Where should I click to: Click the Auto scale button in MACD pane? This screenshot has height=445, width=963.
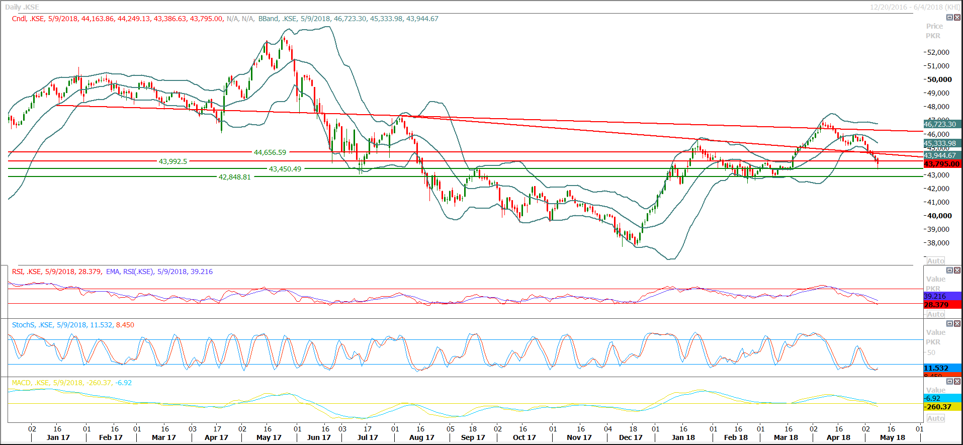(x=935, y=418)
